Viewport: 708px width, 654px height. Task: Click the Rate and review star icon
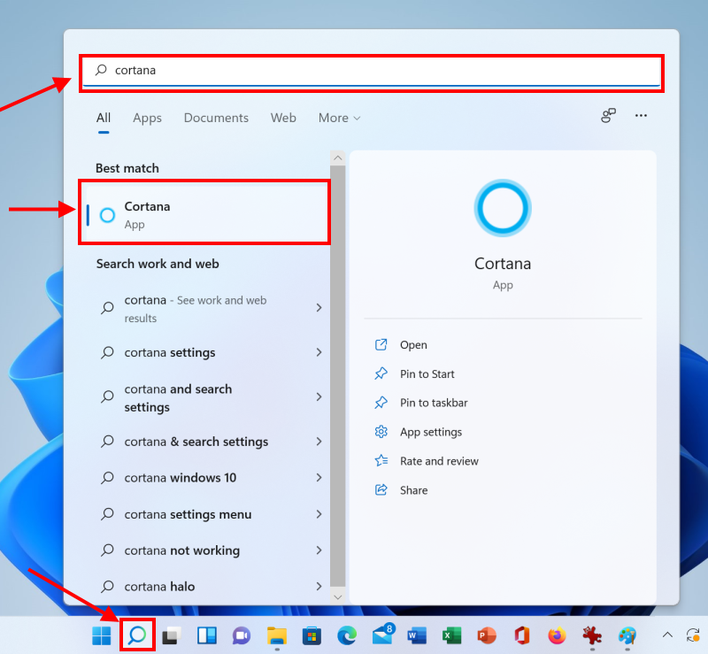(x=381, y=461)
